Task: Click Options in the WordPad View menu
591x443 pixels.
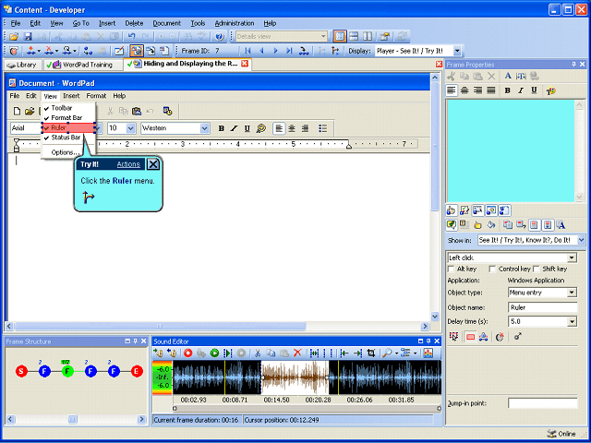Action: pos(66,152)
